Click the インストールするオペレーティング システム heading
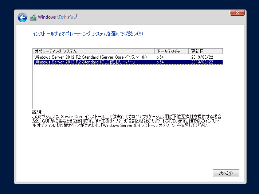This screenshot has height=194, width=259. pyautogui.click(x=87, y=34)
